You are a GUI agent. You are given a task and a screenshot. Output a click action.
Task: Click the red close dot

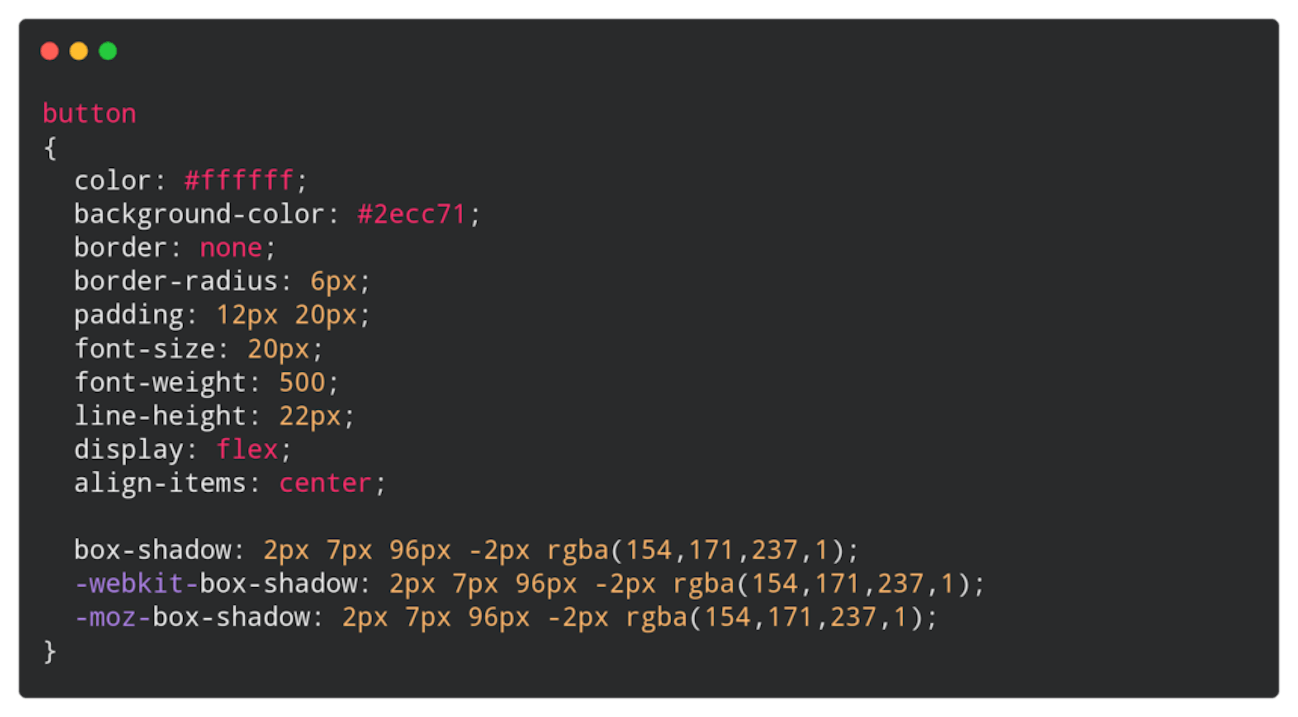point(49,51)
